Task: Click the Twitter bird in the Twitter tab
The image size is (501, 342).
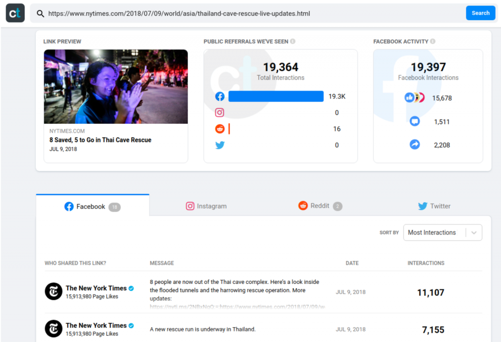Action: (x=423, y=206)
